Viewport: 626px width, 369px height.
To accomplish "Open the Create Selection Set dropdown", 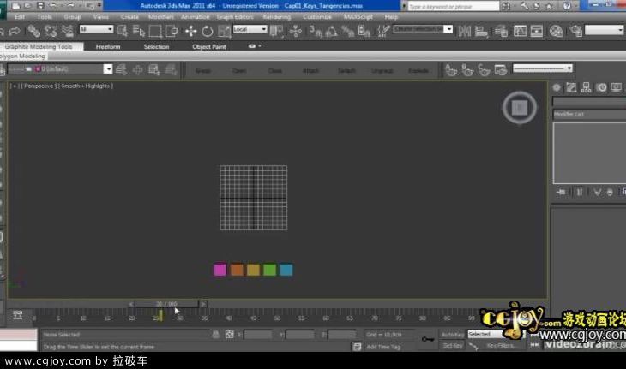I will coord(423,29).
